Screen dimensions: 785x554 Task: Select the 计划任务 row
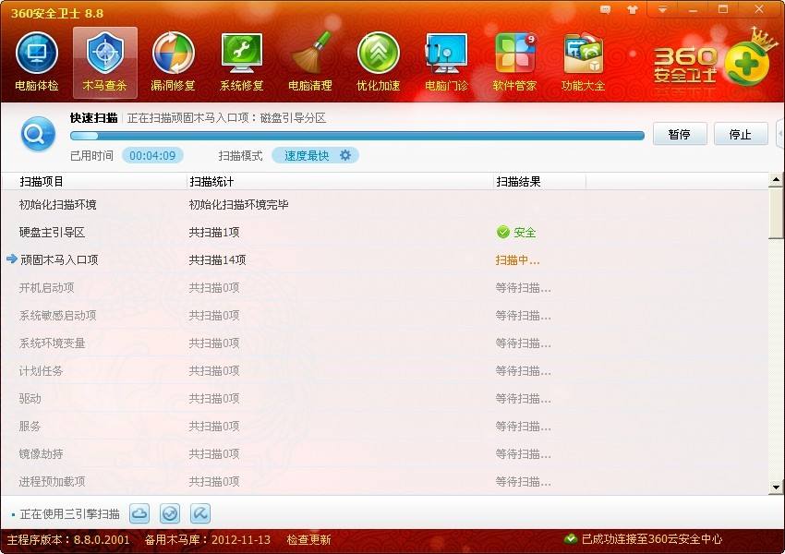coord(384,371)
